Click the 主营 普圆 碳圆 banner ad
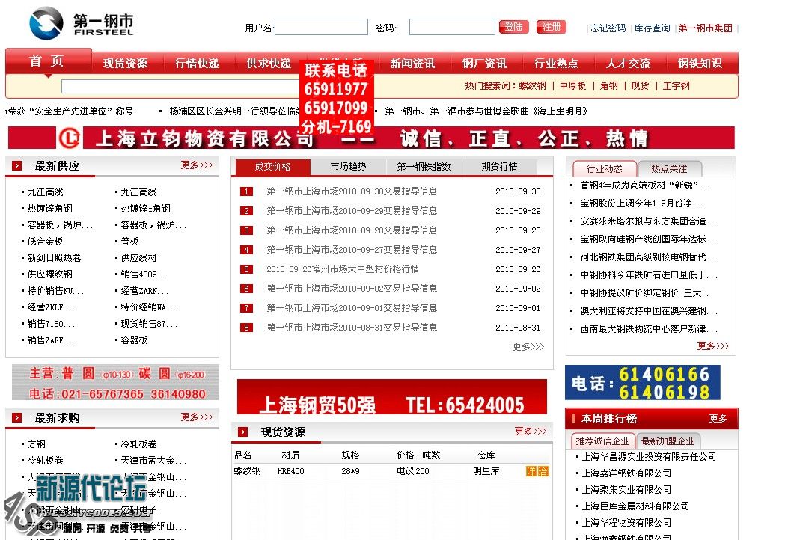 (115, 382)
